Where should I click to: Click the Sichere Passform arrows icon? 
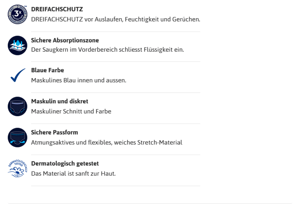click(x=18, y=137)
